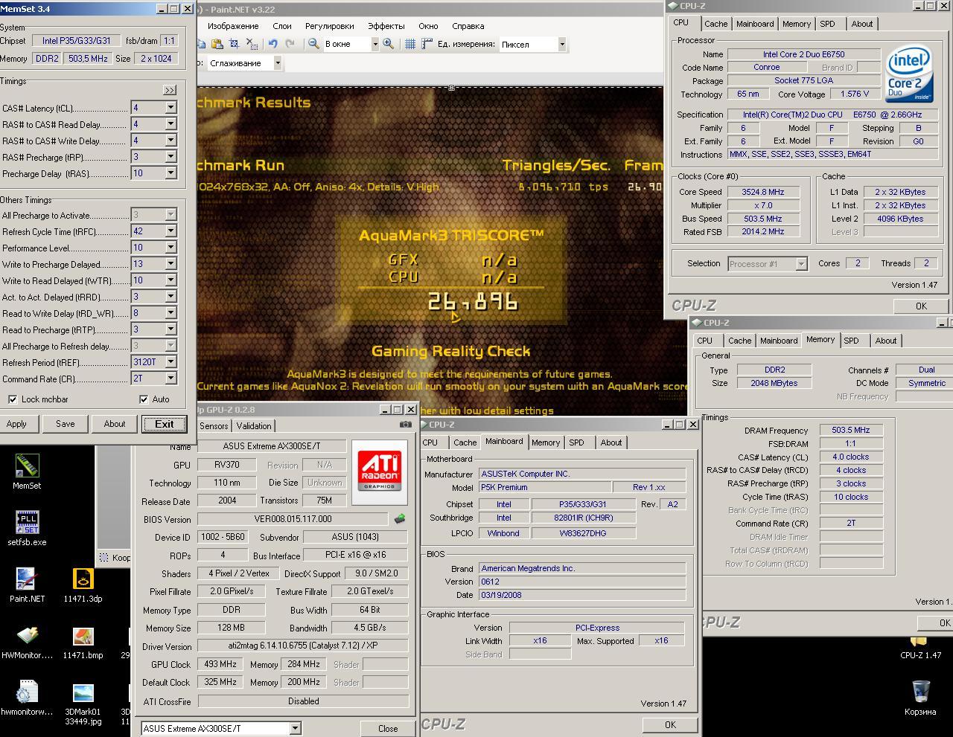Click the MemSet >> expand button
The height and width of the screenshot is (737, 953).
(170, 90)
